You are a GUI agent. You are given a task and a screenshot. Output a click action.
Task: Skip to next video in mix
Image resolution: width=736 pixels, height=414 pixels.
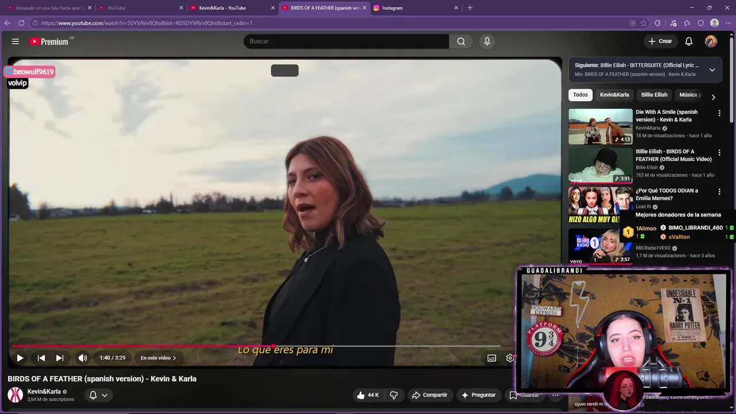pos(60,358)
